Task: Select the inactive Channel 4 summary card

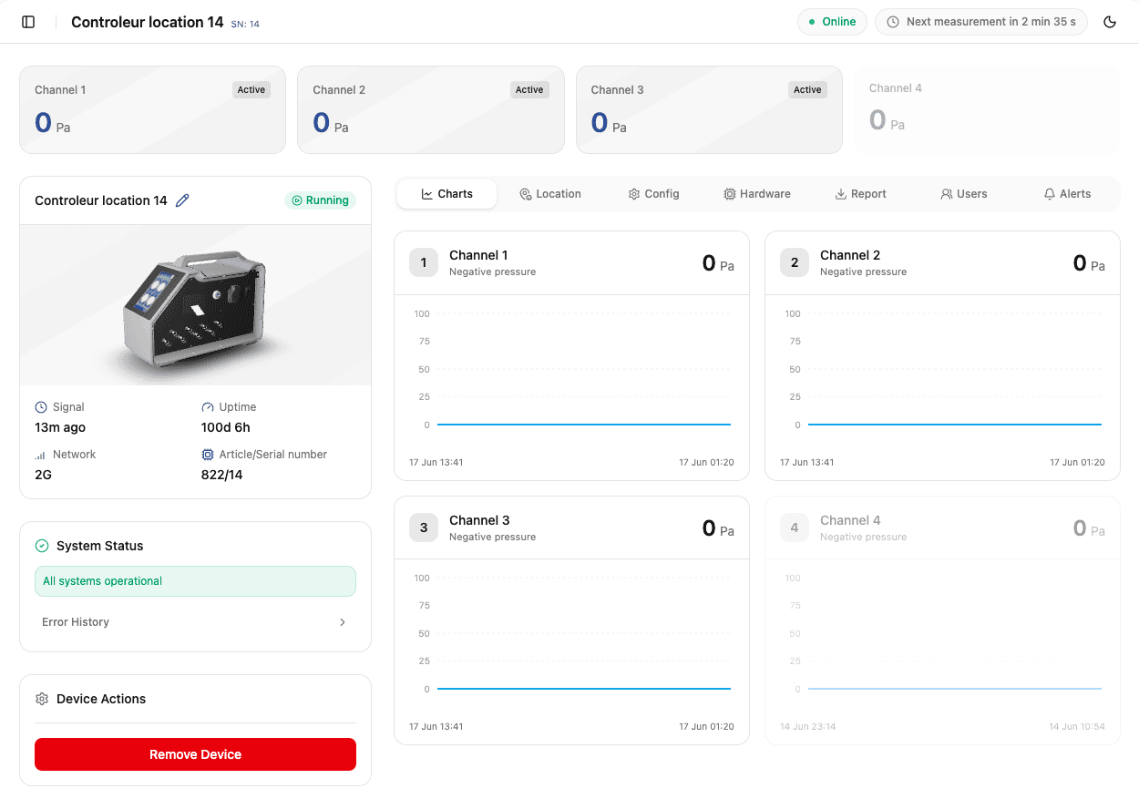Action: [x=987, y=109]
